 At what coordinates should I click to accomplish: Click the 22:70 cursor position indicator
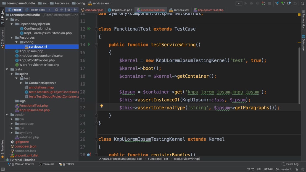point(250,169)
